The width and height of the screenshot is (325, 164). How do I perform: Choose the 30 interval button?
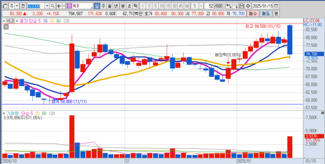pyautogui.click(x=175, y=6)
